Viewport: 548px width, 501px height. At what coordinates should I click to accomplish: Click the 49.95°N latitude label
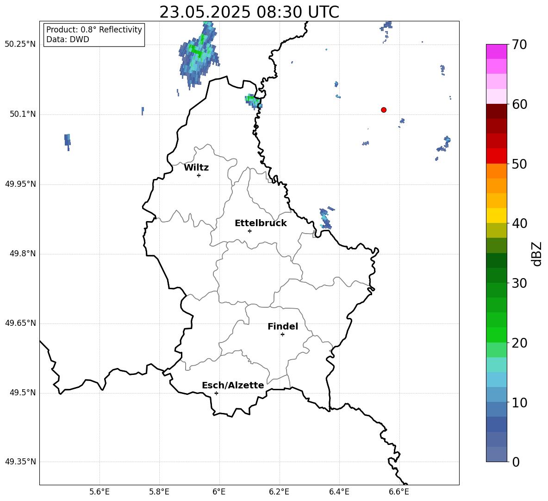(20, 184)
